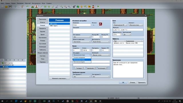
Task: Open the Масштаб menu
Action: [28, 3]
